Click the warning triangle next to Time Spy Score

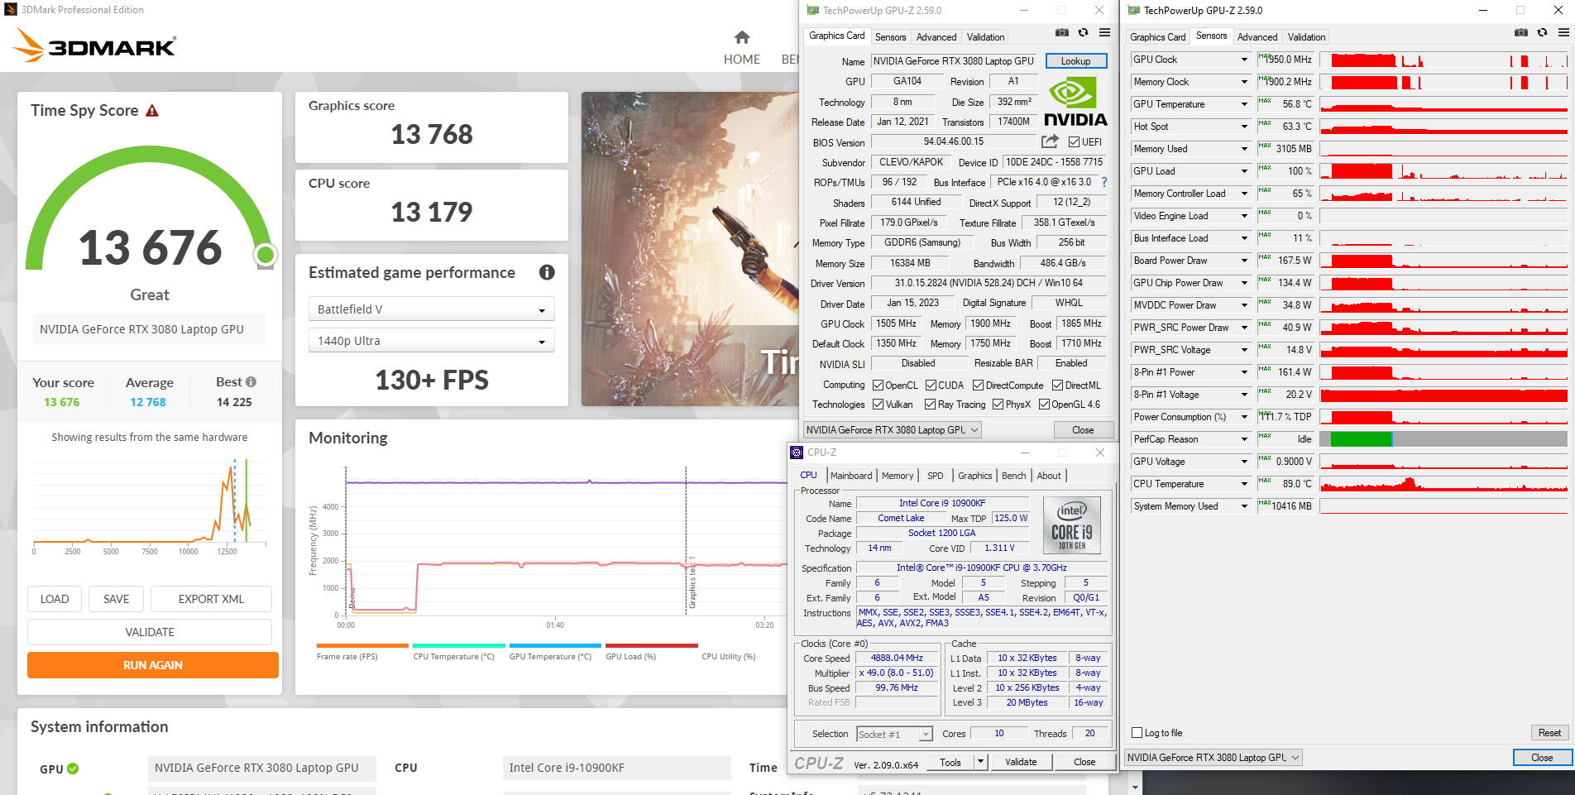tap(152, 111)
